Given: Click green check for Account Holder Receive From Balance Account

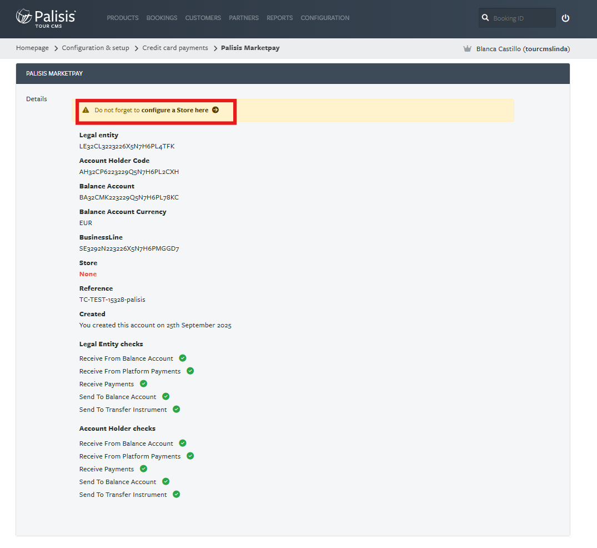Looking at the screenshot, I should pyautogui.click(x=183, y=443).
